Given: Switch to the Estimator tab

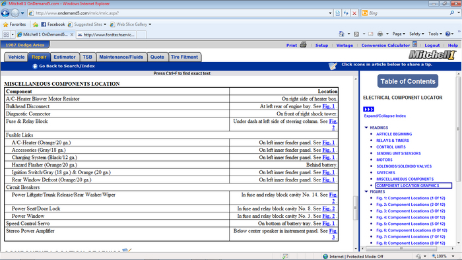Looking at the screenshot, I should click(65, 57).
